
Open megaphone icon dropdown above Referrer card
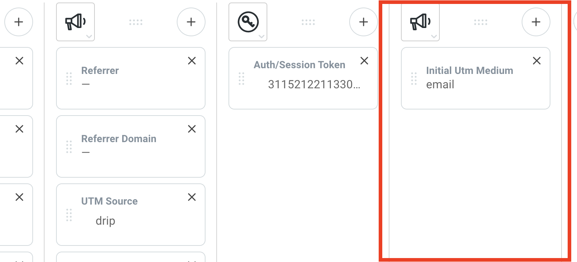tap(75, 22)
